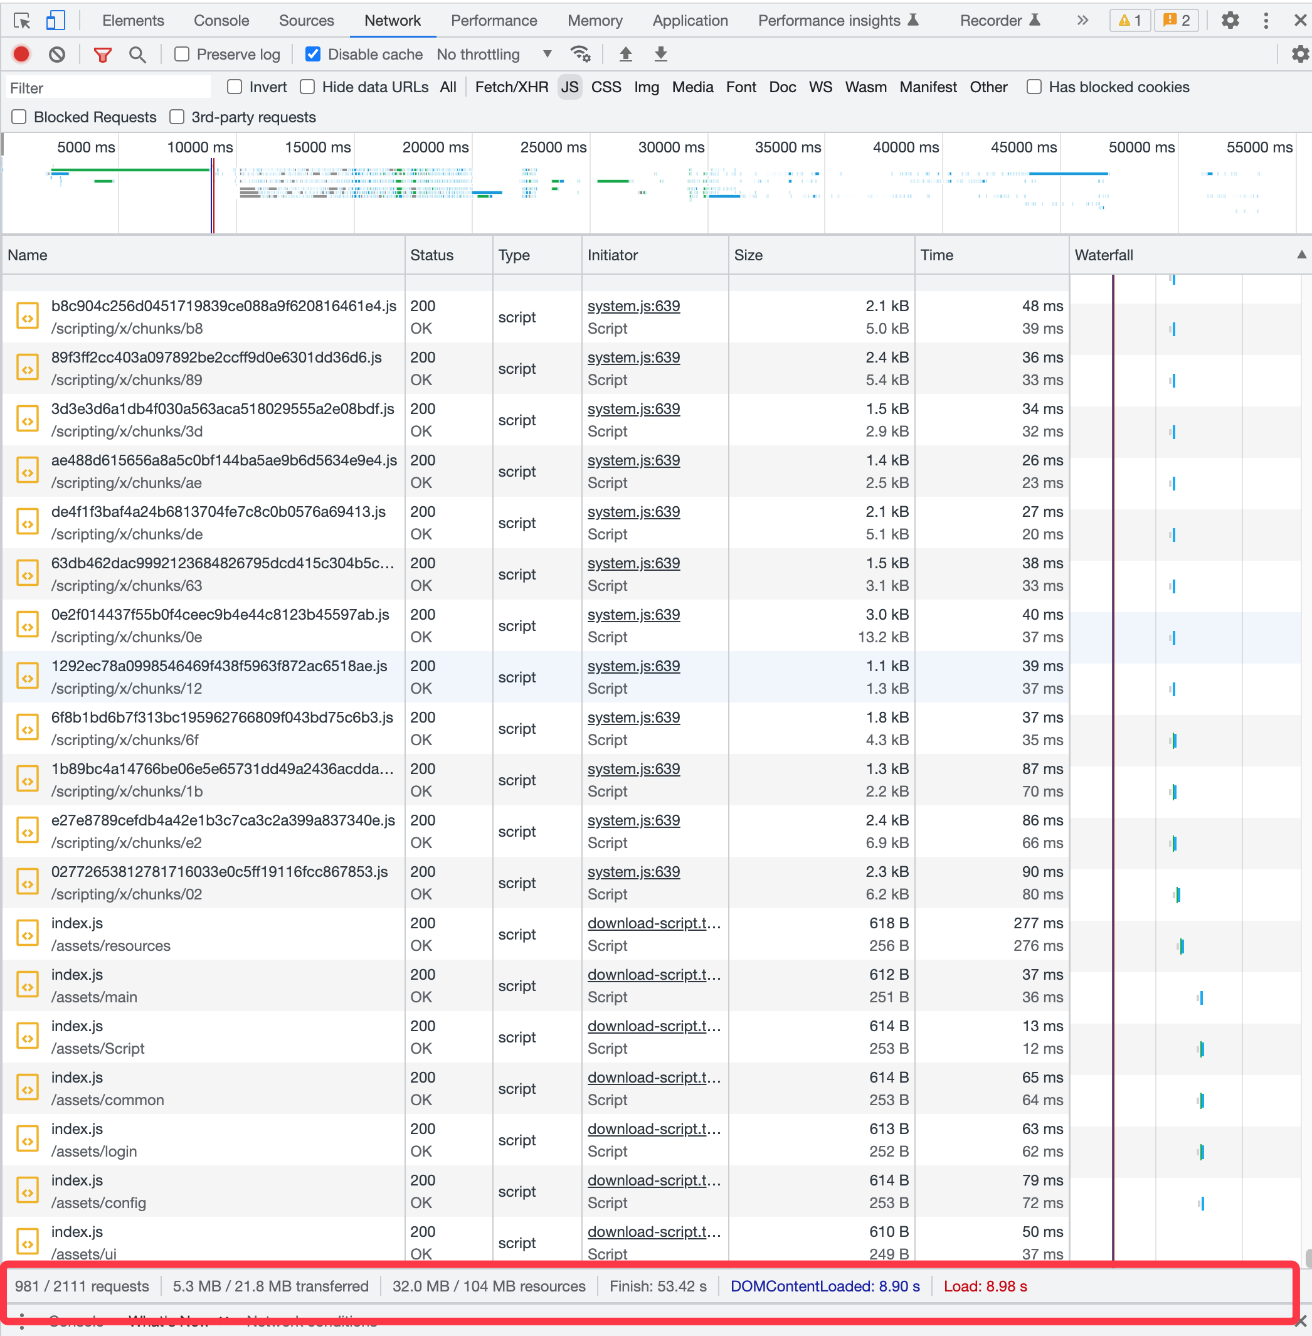Viewport: 1312px width, 1336px height.
Task: Click the export HAR download arrow
Action: pyautogui.click(x=660, y=54)
